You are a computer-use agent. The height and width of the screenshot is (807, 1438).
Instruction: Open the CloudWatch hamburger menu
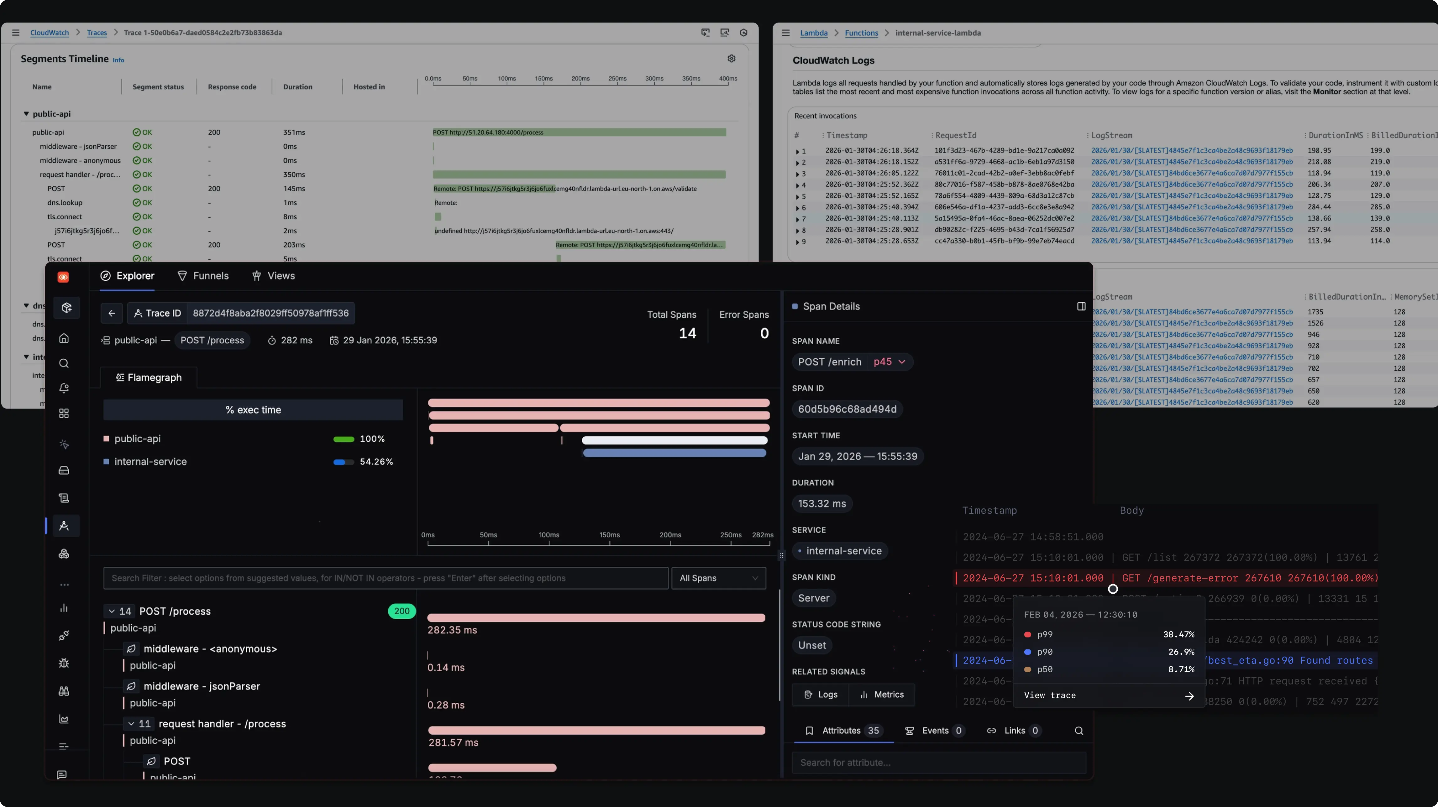(16, 32)
